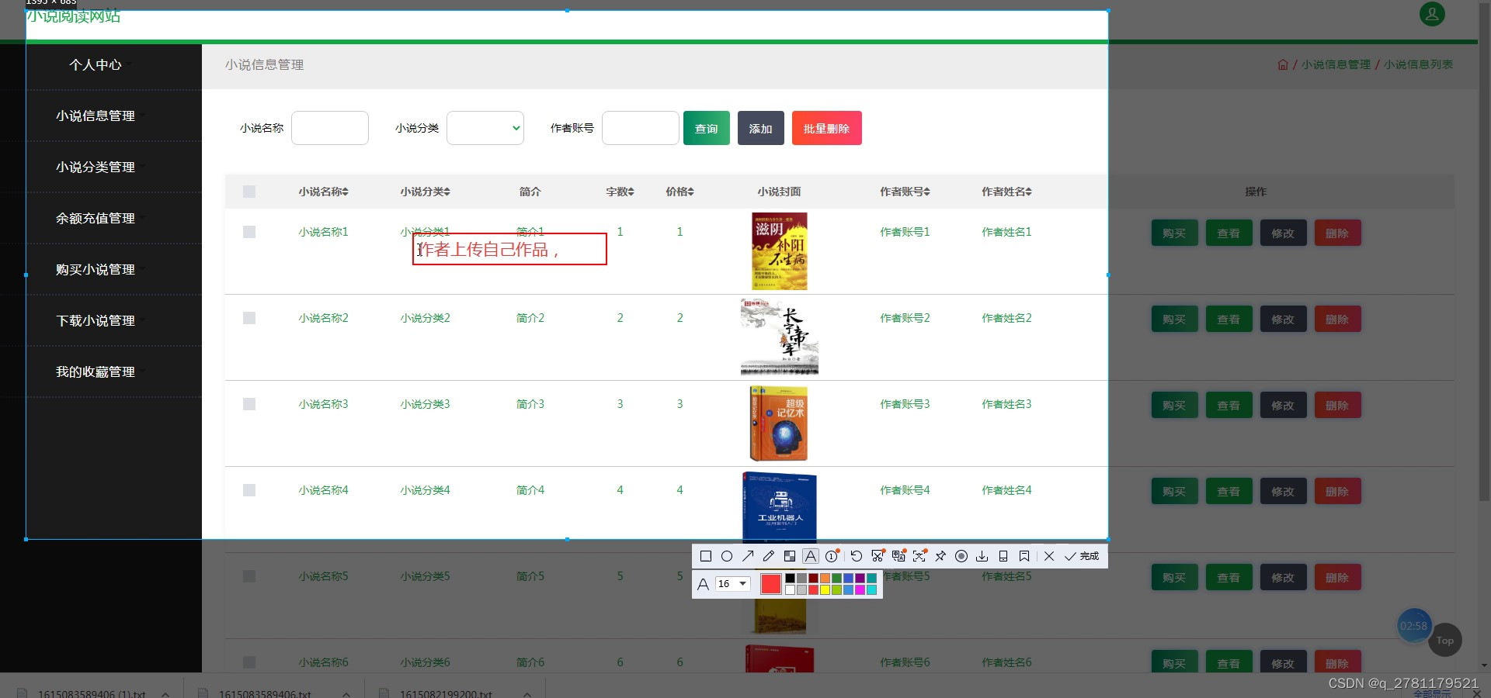
Task: Sort by 价格 column header
Action: (x=680, y=192)
